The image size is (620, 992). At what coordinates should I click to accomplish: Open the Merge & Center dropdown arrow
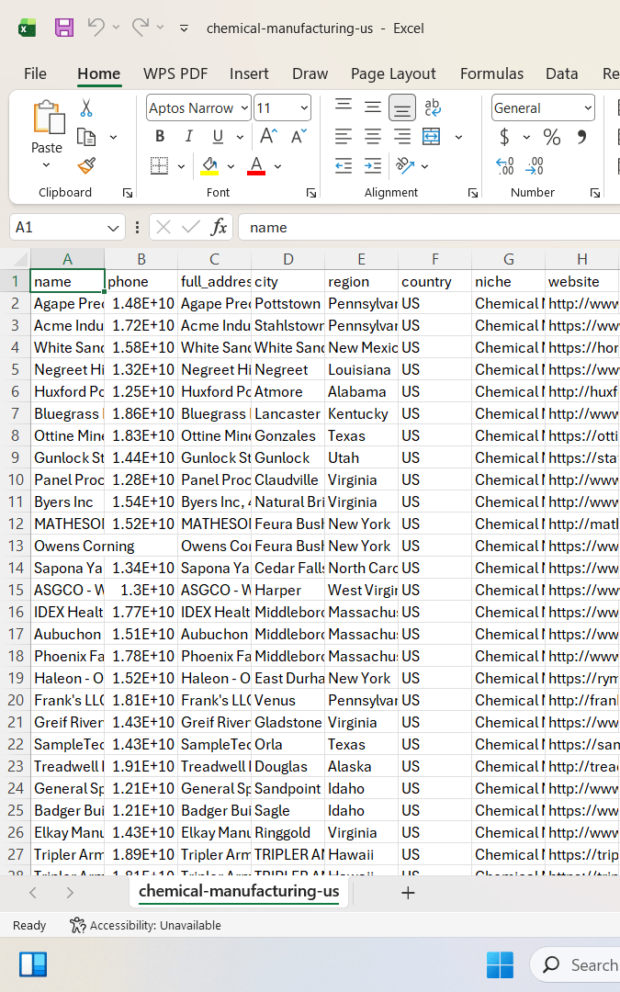point(458,137)
